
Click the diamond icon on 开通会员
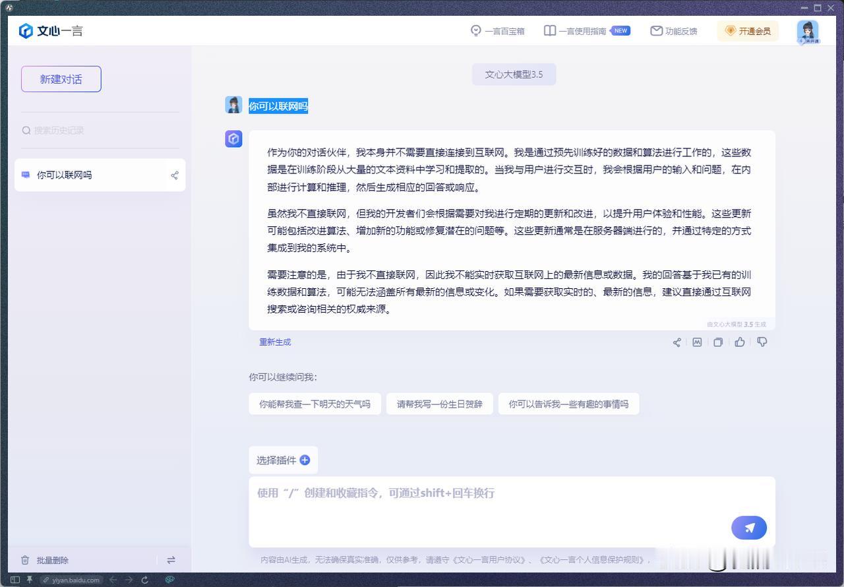point(730,31)
